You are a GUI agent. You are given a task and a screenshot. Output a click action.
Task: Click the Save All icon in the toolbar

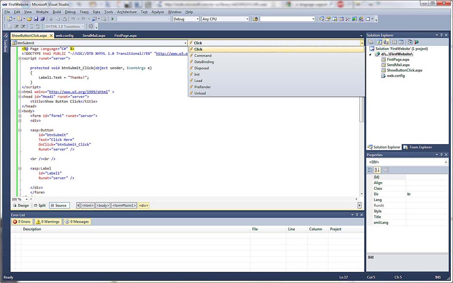click(42, 19)
